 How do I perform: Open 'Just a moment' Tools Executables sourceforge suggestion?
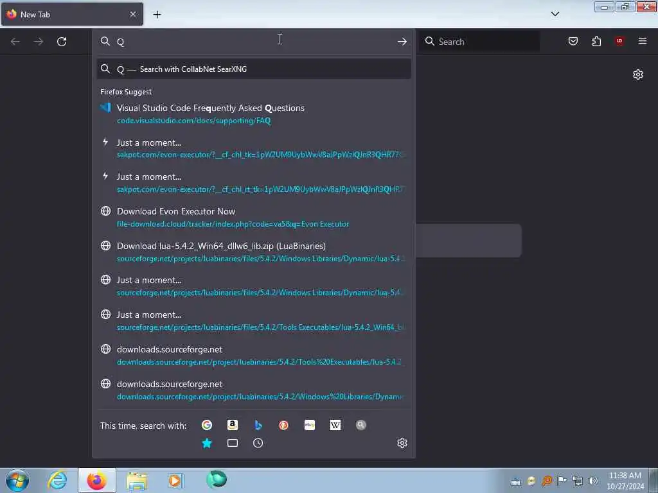click(254, 321)
